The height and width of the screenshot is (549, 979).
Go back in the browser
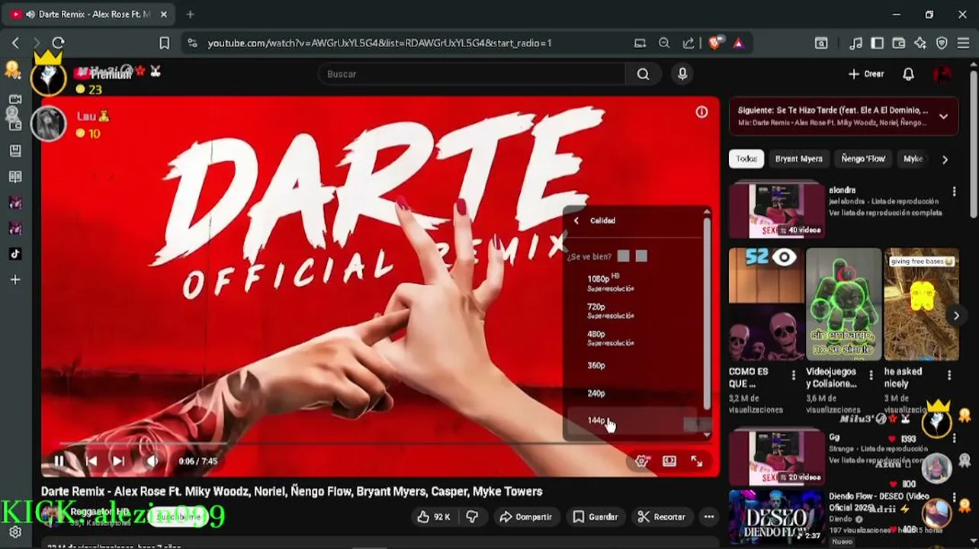[15, 43]
